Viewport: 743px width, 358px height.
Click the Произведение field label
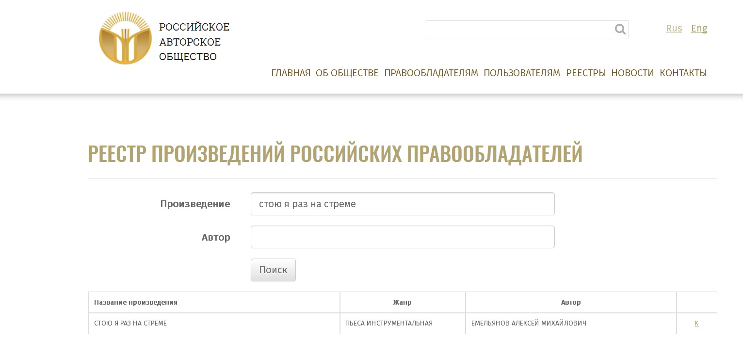click(195, 204)
